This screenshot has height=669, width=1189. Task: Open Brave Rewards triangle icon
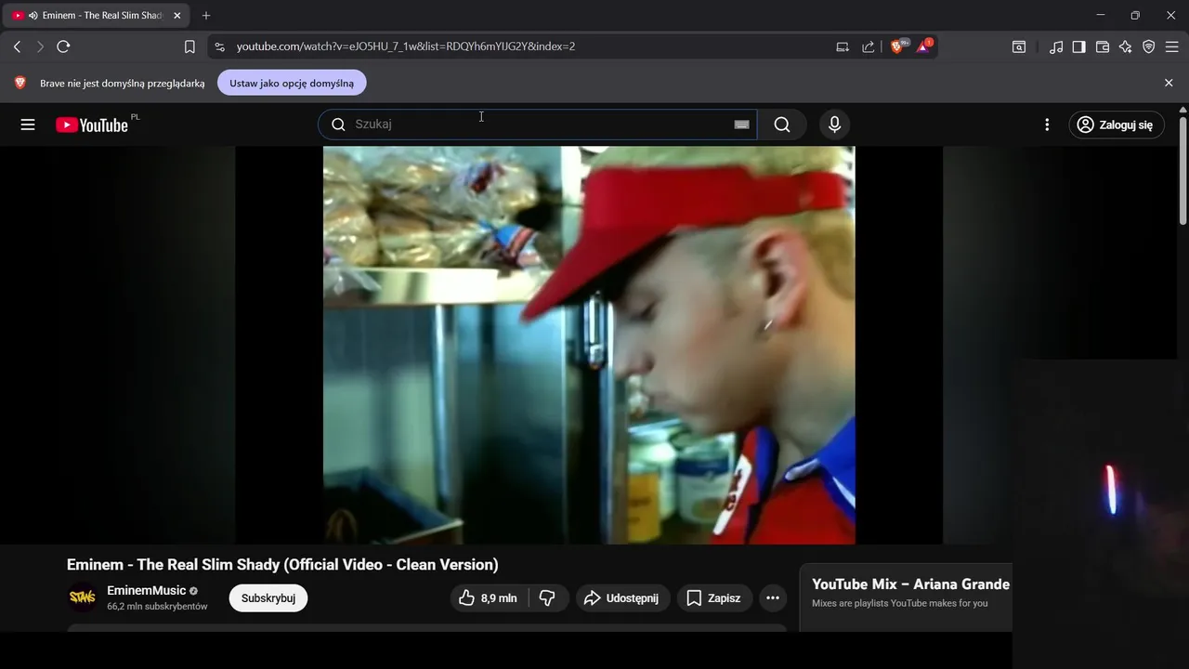tap(924, 46)
